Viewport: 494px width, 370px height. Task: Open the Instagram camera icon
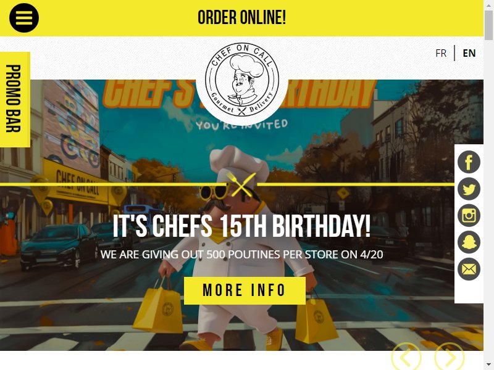point(469,215)
